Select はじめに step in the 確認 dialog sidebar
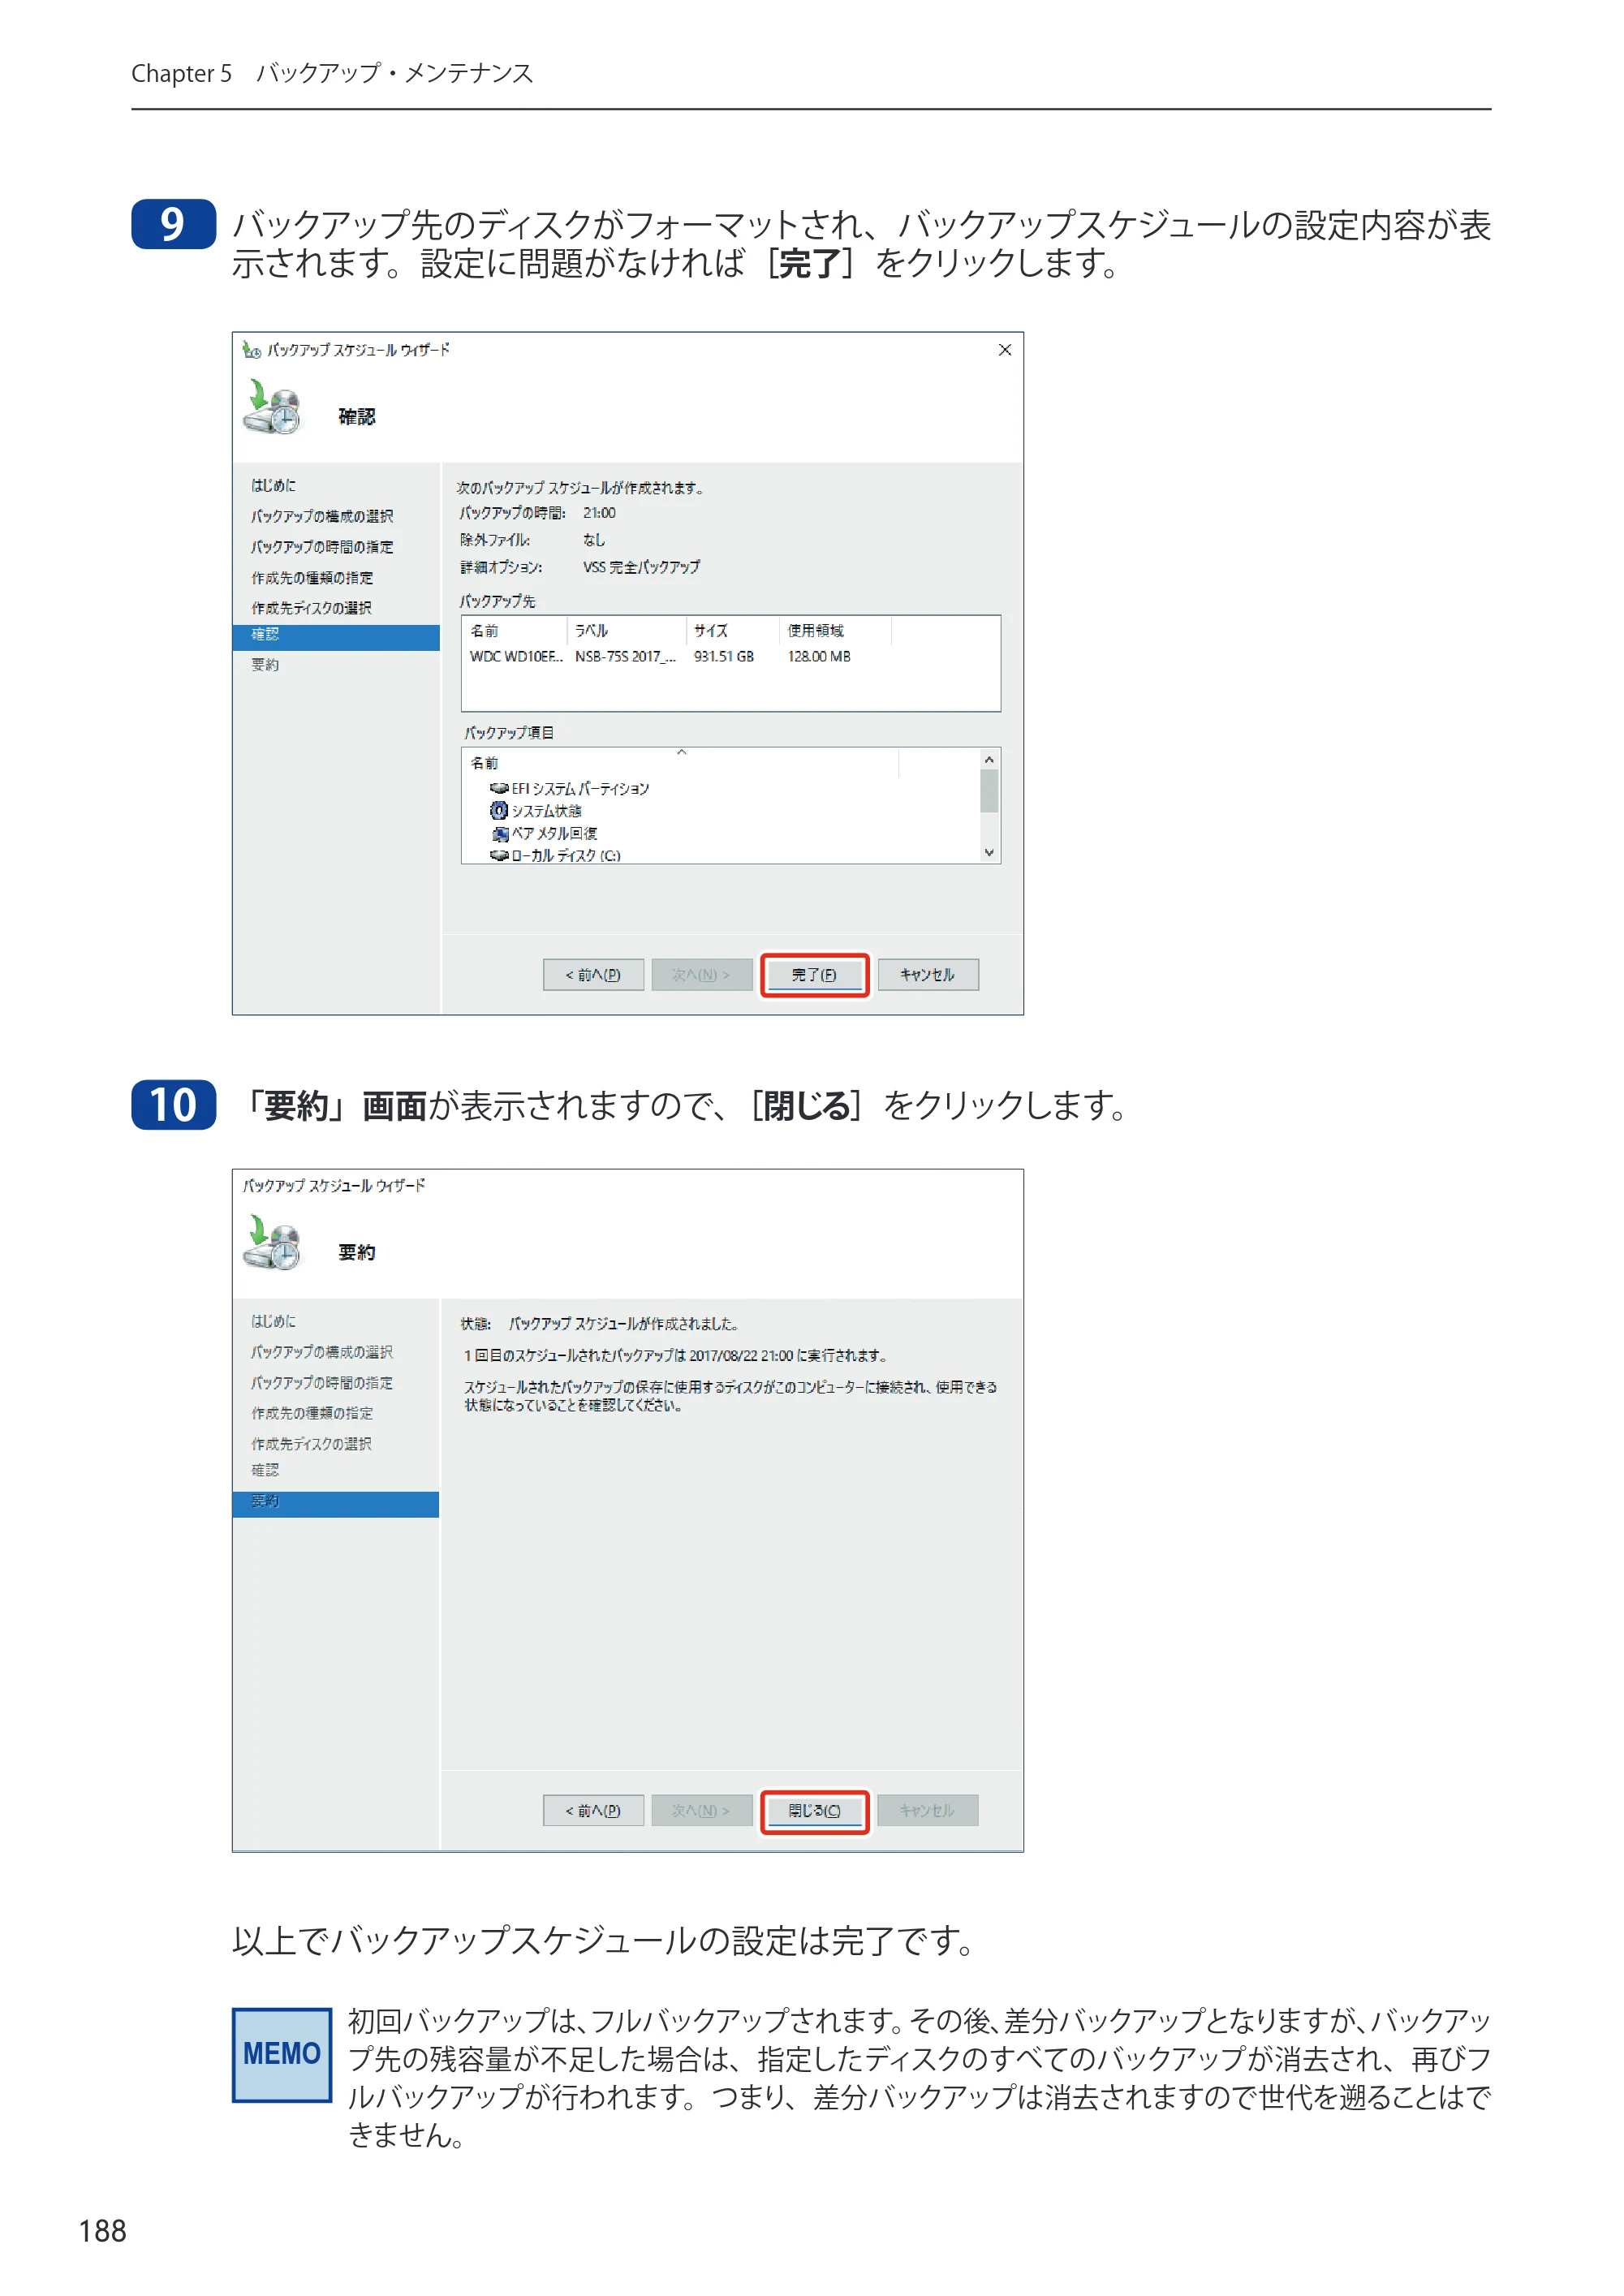1624x2296 pixels. [x=273, y=485]
